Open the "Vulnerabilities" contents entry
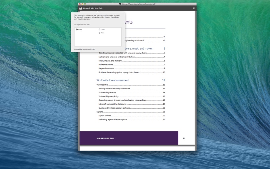Screen dimensions: 270x169 (x=131, y=85)
